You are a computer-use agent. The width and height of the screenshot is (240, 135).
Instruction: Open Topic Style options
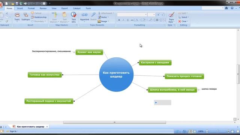[x=171, y=18]
